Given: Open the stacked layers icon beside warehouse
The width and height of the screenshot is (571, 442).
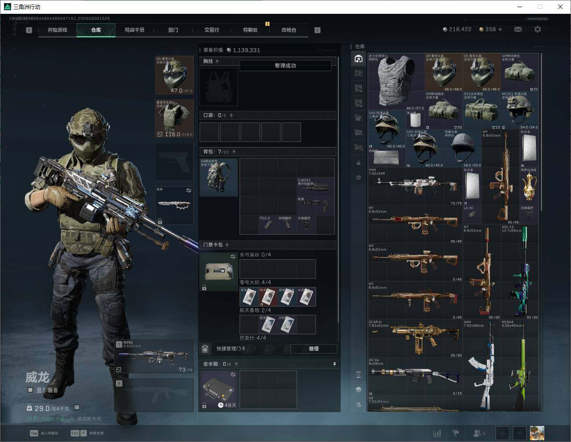Looking at the screenshot, I should tap(359, 389).
